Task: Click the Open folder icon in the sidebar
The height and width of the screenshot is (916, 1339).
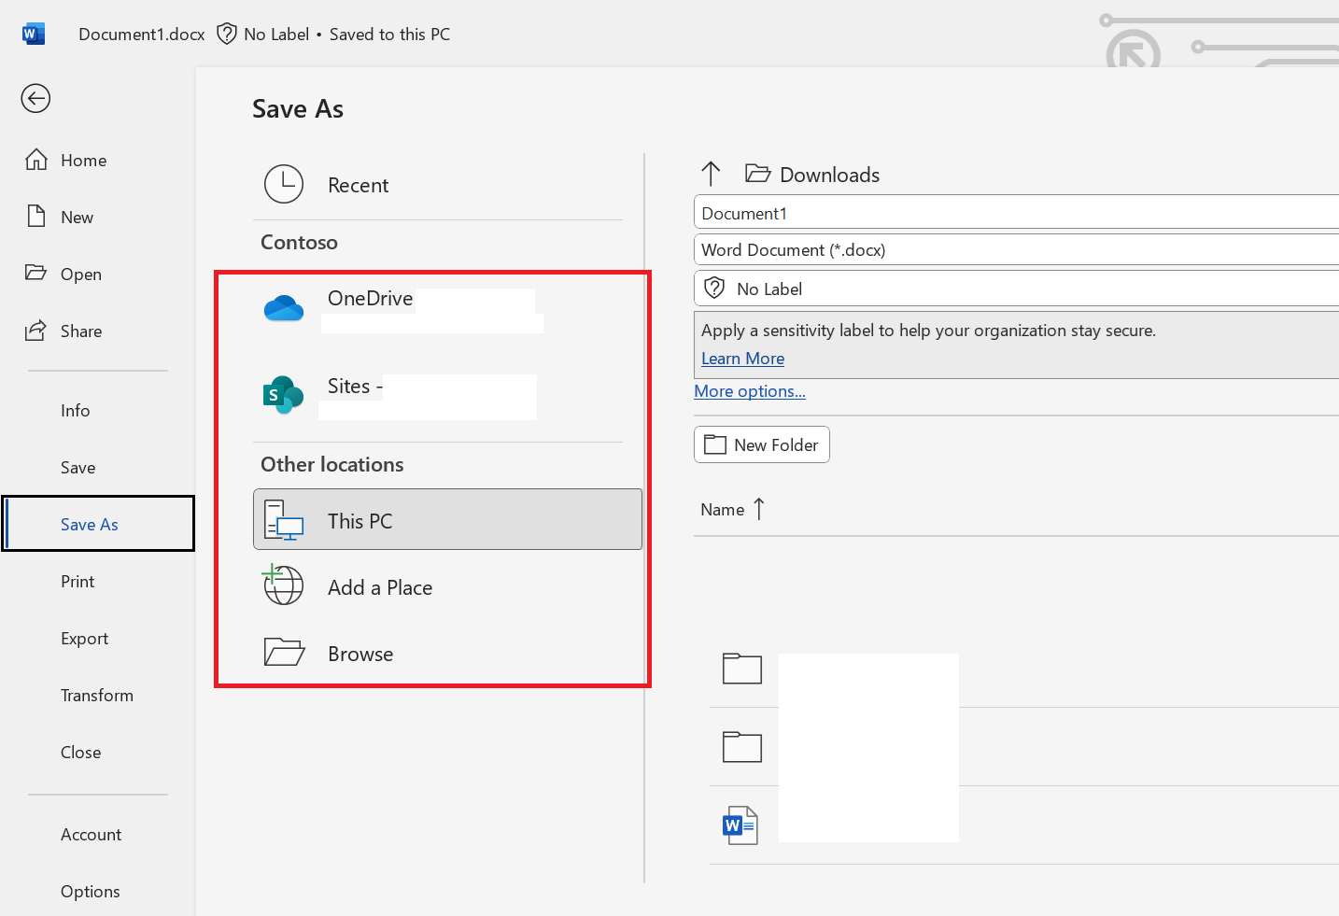Action: coord(35,273)
